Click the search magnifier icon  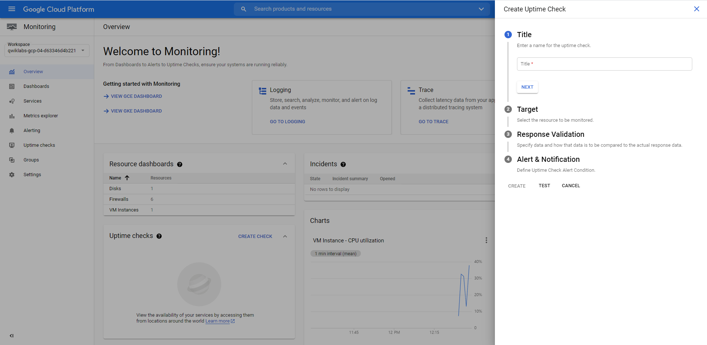[x=243, y=9]
